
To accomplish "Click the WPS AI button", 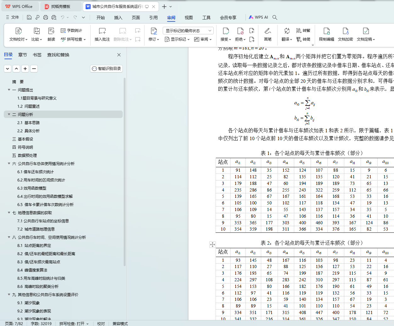I will (x=258, y=17).
